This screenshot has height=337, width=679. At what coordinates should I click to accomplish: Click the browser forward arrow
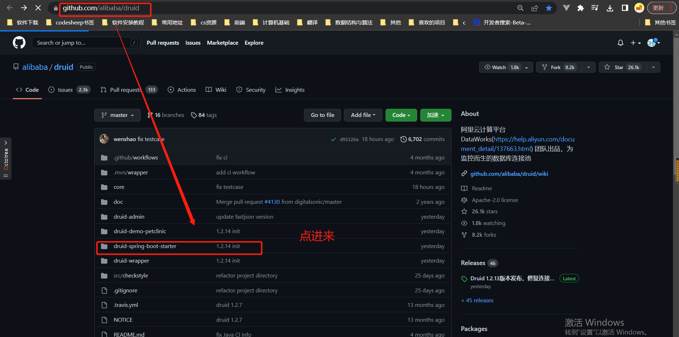coord(24,8)
